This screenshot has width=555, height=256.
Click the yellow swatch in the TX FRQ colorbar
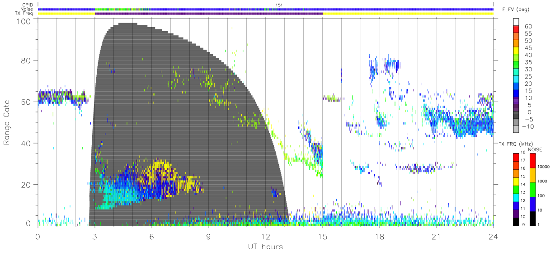click(516, 182)
